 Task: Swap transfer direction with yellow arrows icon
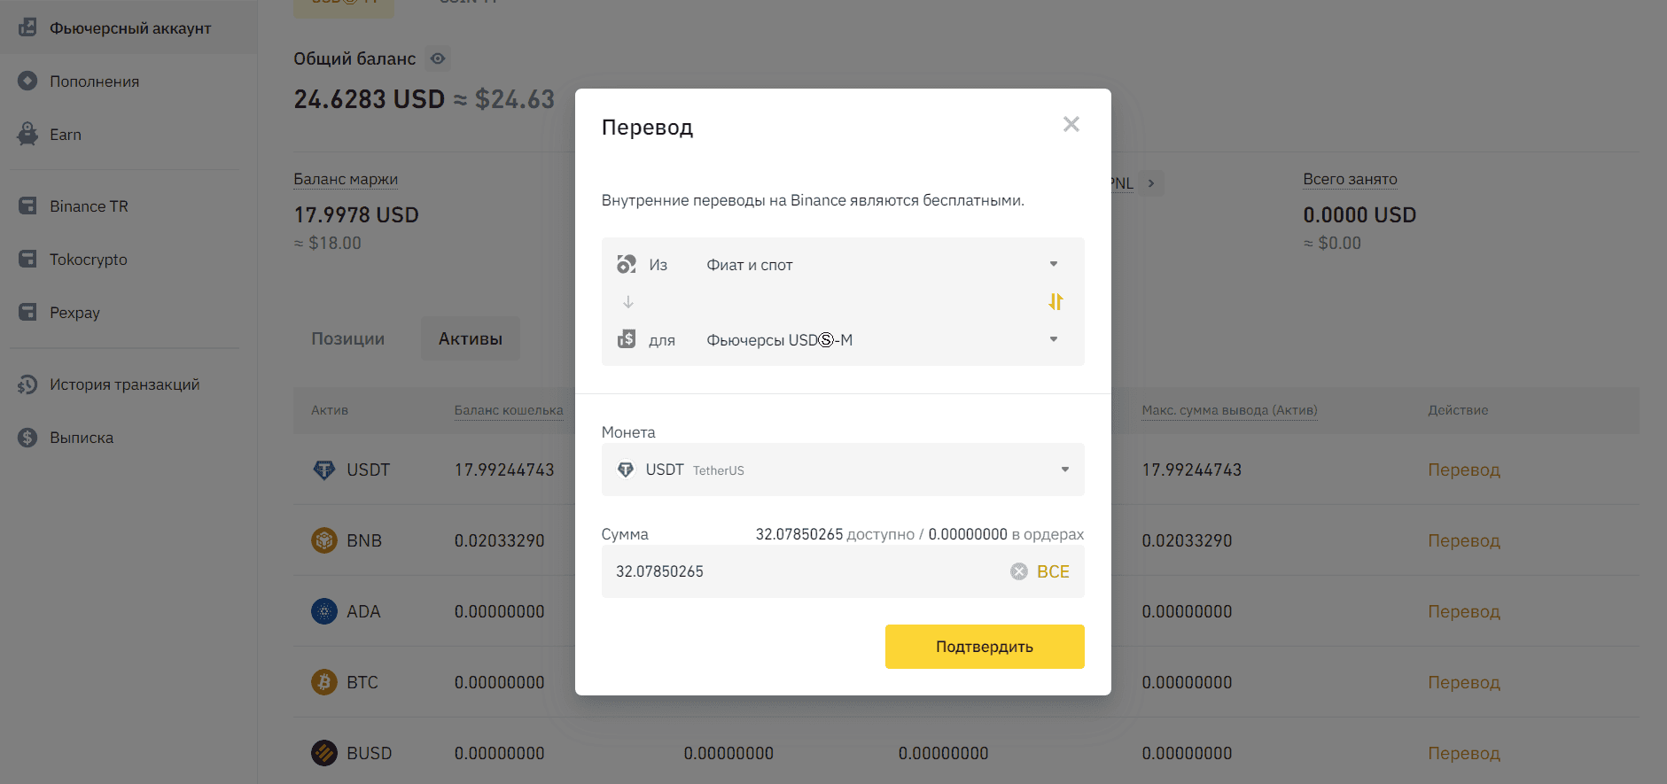click(x=1056, y=302)
